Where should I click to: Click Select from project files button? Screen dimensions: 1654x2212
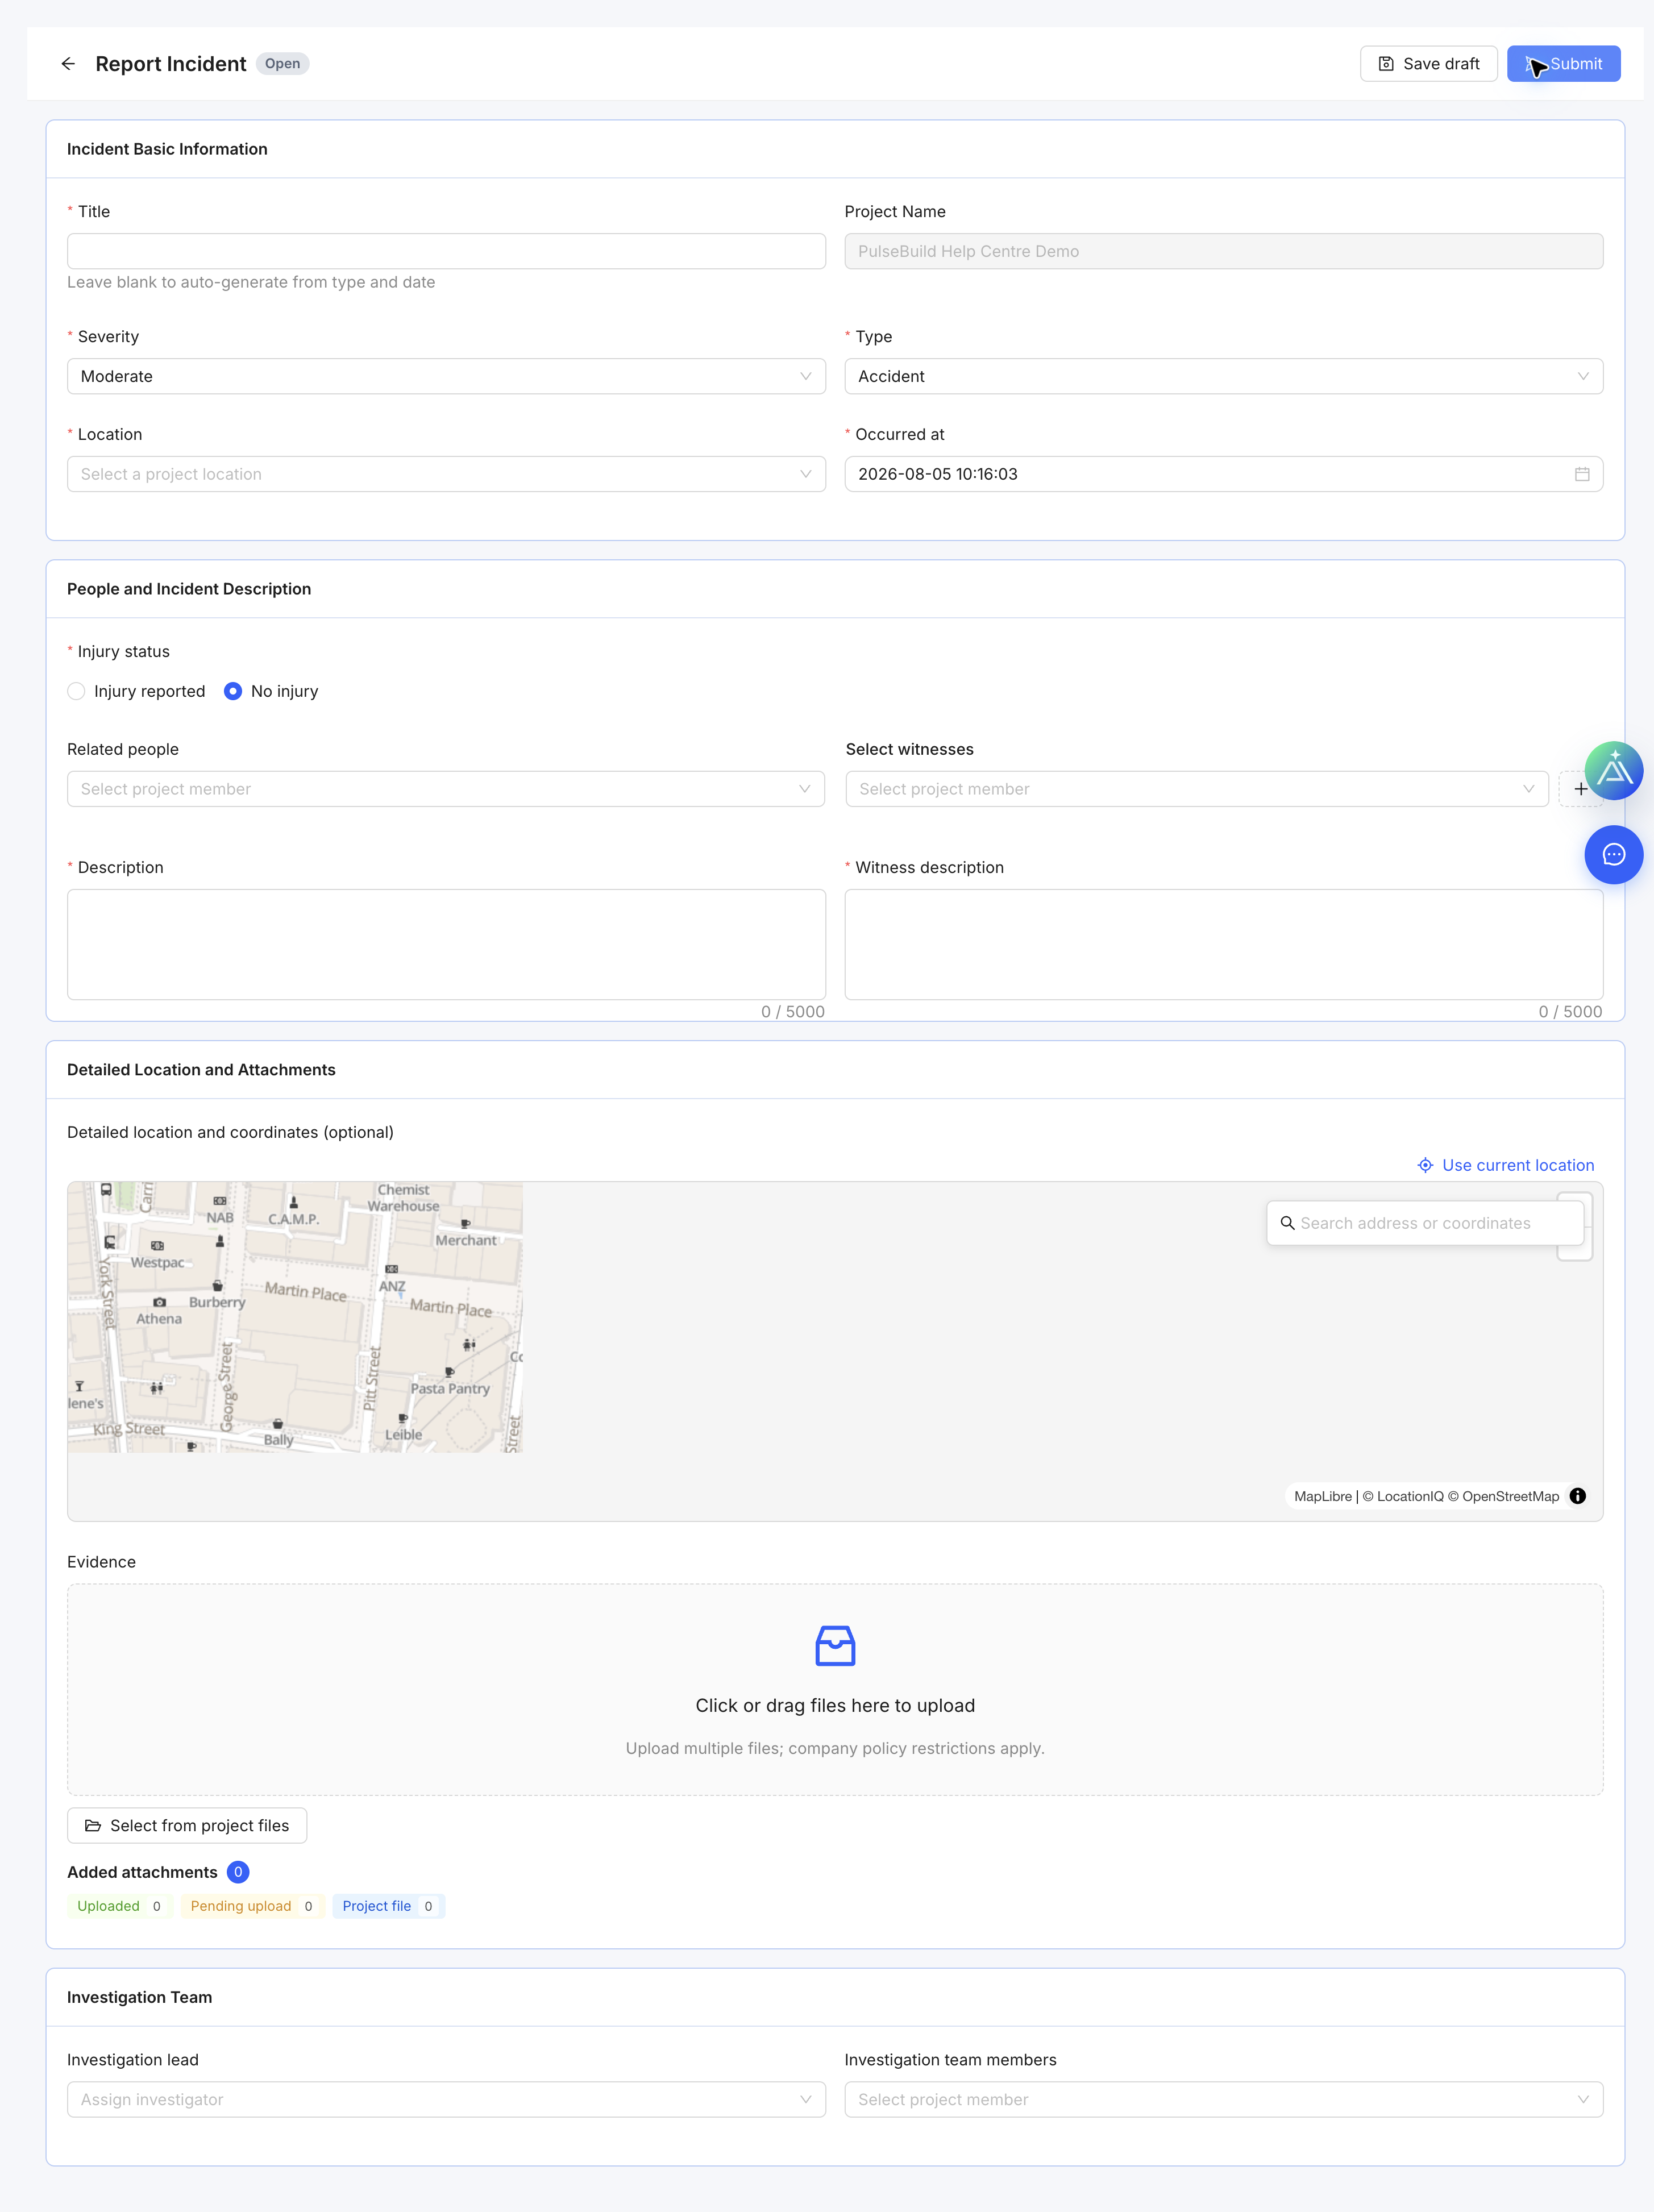coord(187,1825)
